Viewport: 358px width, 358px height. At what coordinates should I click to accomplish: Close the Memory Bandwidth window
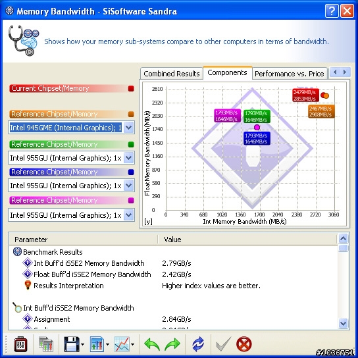tap(347, 11)
